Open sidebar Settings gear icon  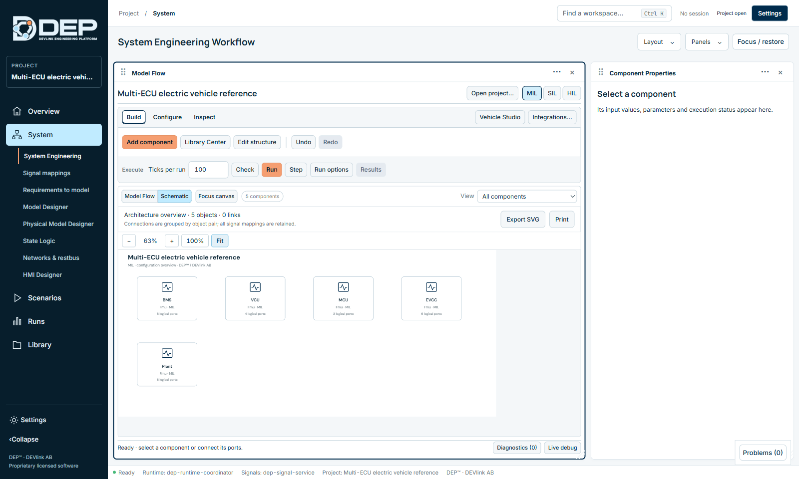click(14, 420)
